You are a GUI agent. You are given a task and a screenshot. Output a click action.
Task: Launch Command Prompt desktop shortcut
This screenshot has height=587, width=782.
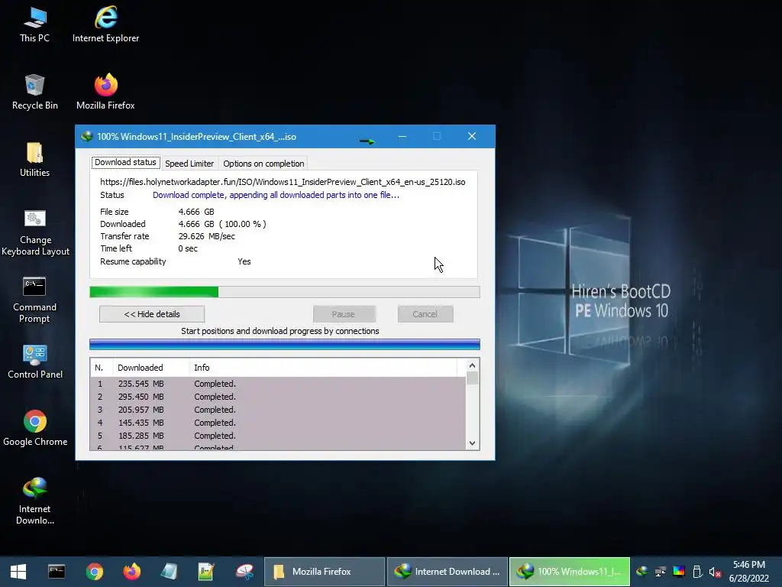pyautogui.click(x=34, y=300)
